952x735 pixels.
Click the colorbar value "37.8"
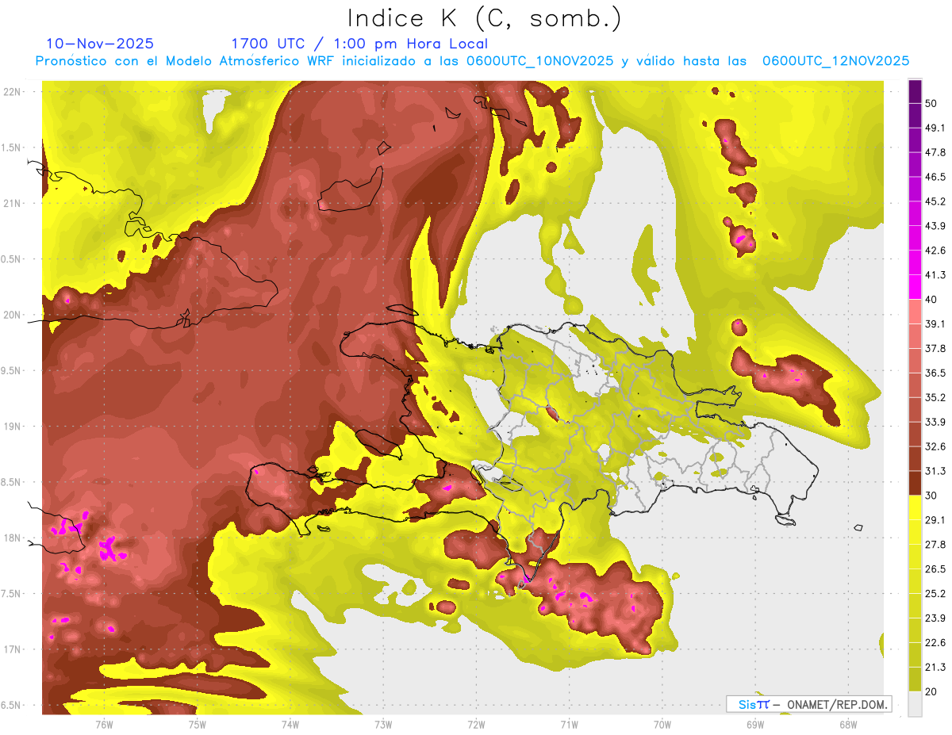pos(935,348)
